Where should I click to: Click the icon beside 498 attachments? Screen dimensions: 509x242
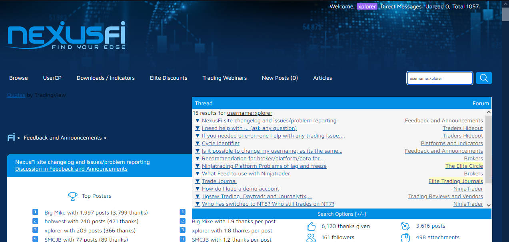[405, 238]
